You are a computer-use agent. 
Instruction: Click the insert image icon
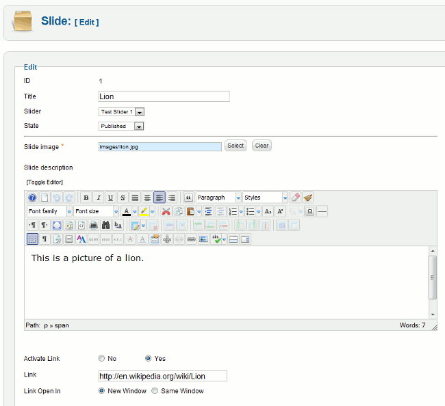[203, 239]
